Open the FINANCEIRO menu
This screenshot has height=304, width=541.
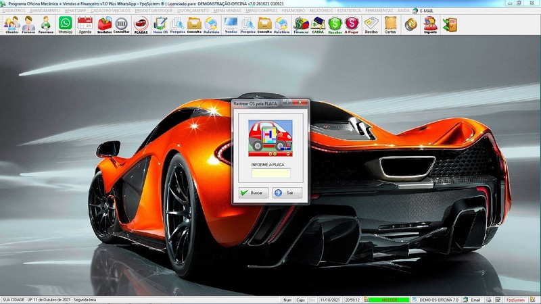click(293, 11)
